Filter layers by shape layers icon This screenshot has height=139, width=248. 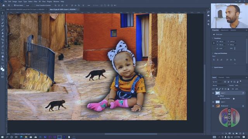coord(234,82)
